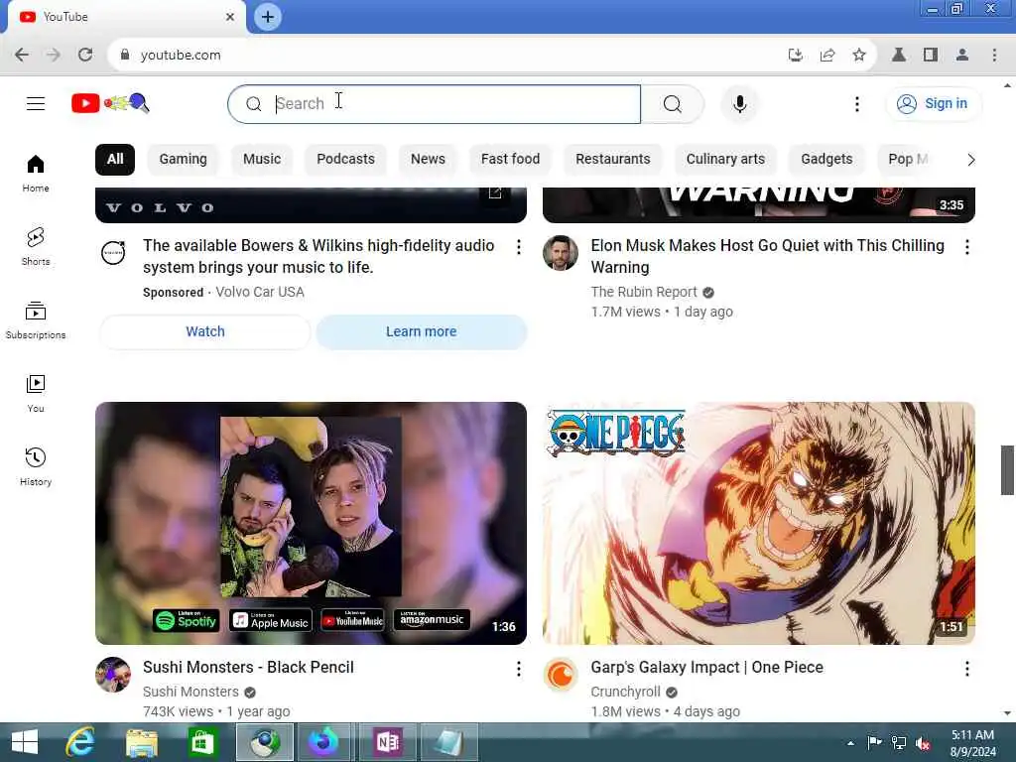Image resolution: width=1016 pixels, height=762 pixels.
Task: Open options menu for Volvo ad
Action: [x=518, y=247]
